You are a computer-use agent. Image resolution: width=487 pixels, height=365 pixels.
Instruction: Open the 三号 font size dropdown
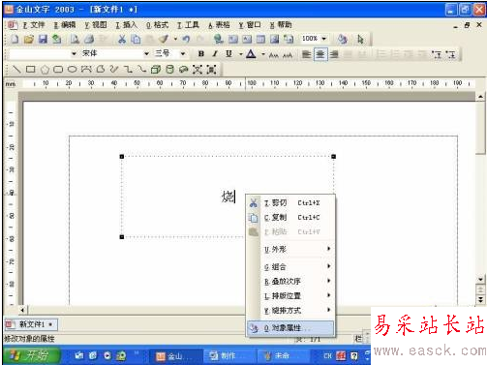pyautogui.click(x=183, y=53)
